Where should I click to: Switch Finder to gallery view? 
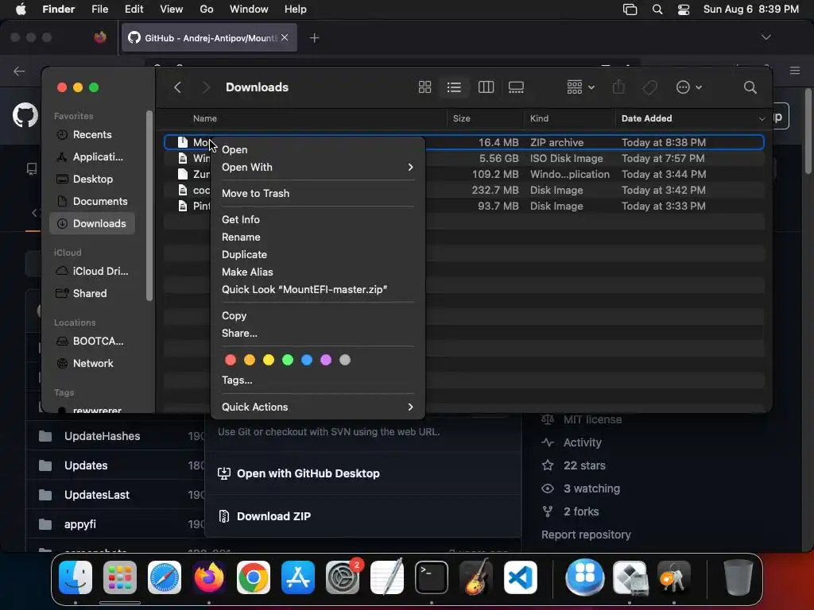click(x=516, y=87)
